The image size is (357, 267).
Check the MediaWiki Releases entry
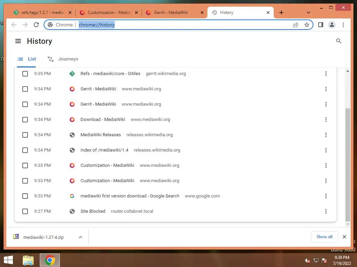click(25, 135)
